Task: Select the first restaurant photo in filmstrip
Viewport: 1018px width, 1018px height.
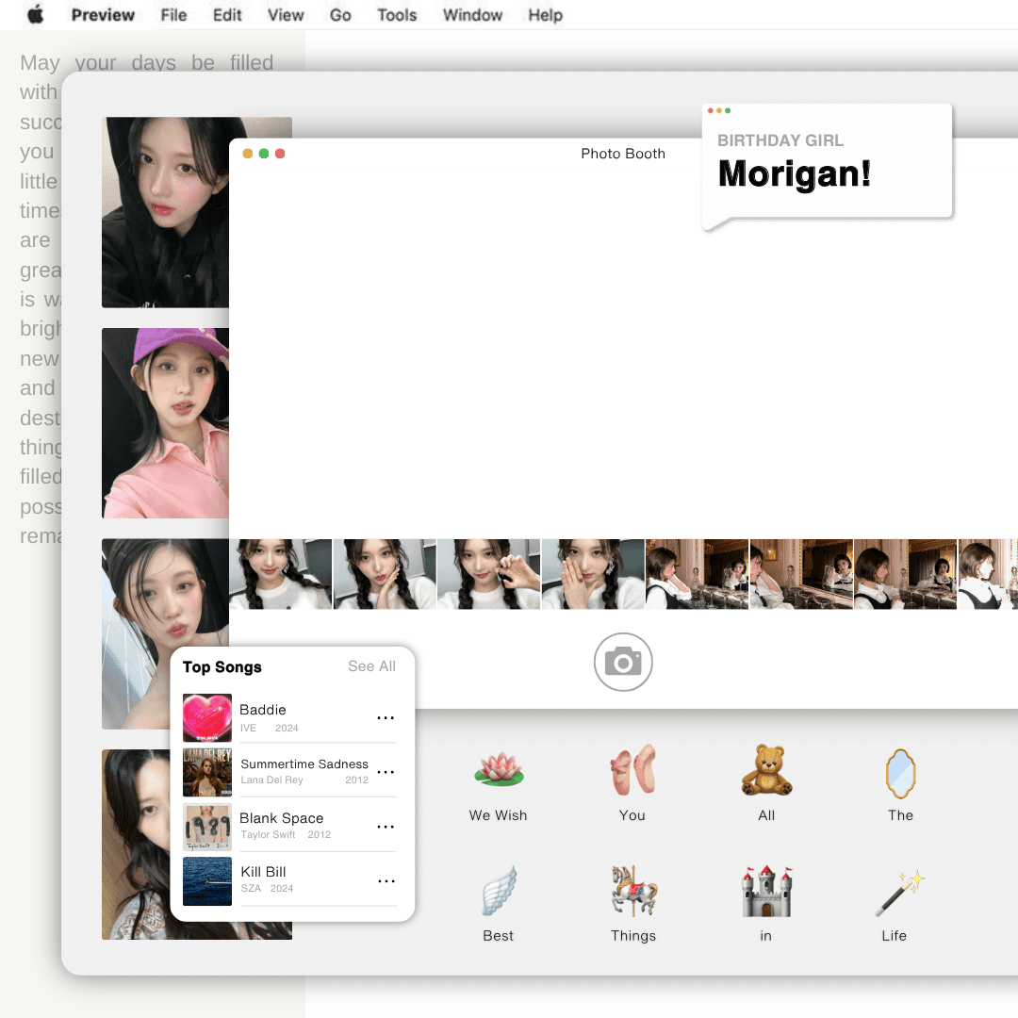Action: [x=698, y=574]
